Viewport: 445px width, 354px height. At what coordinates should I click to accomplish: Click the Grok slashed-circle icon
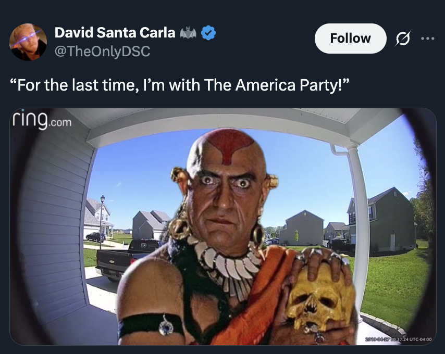[403, 39]
